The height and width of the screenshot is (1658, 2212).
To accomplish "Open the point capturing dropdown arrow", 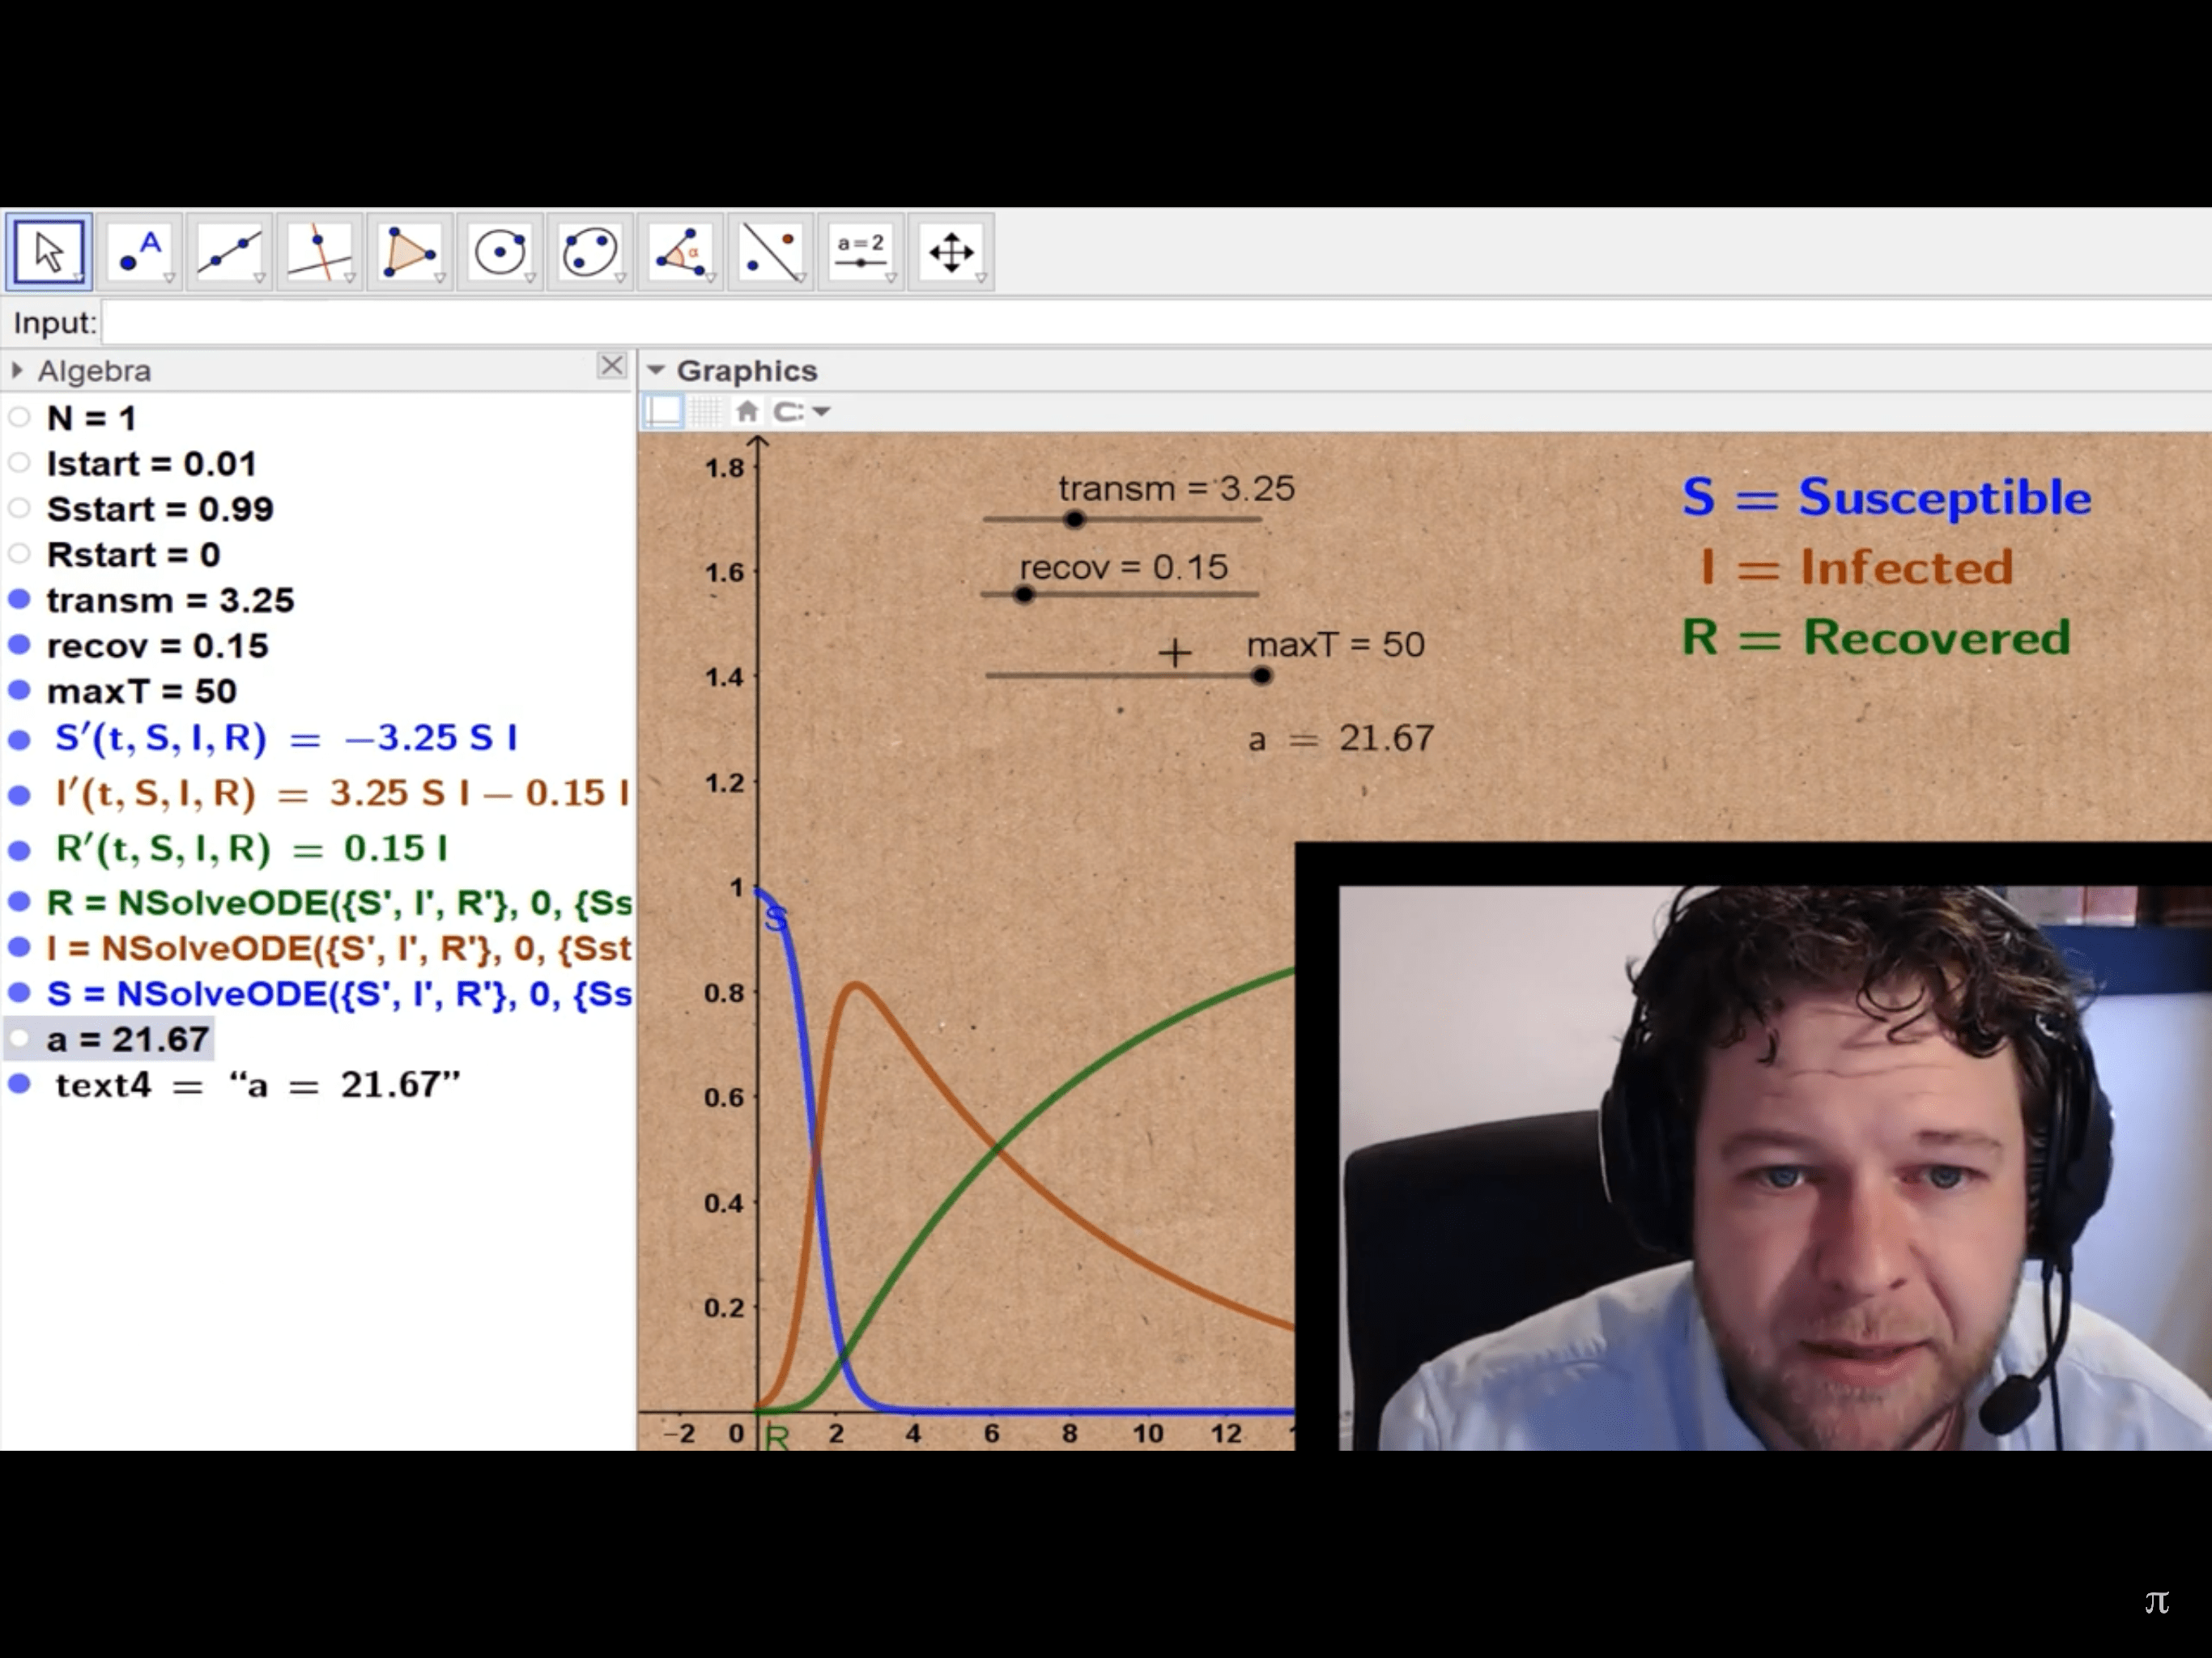I will (822, 411).
